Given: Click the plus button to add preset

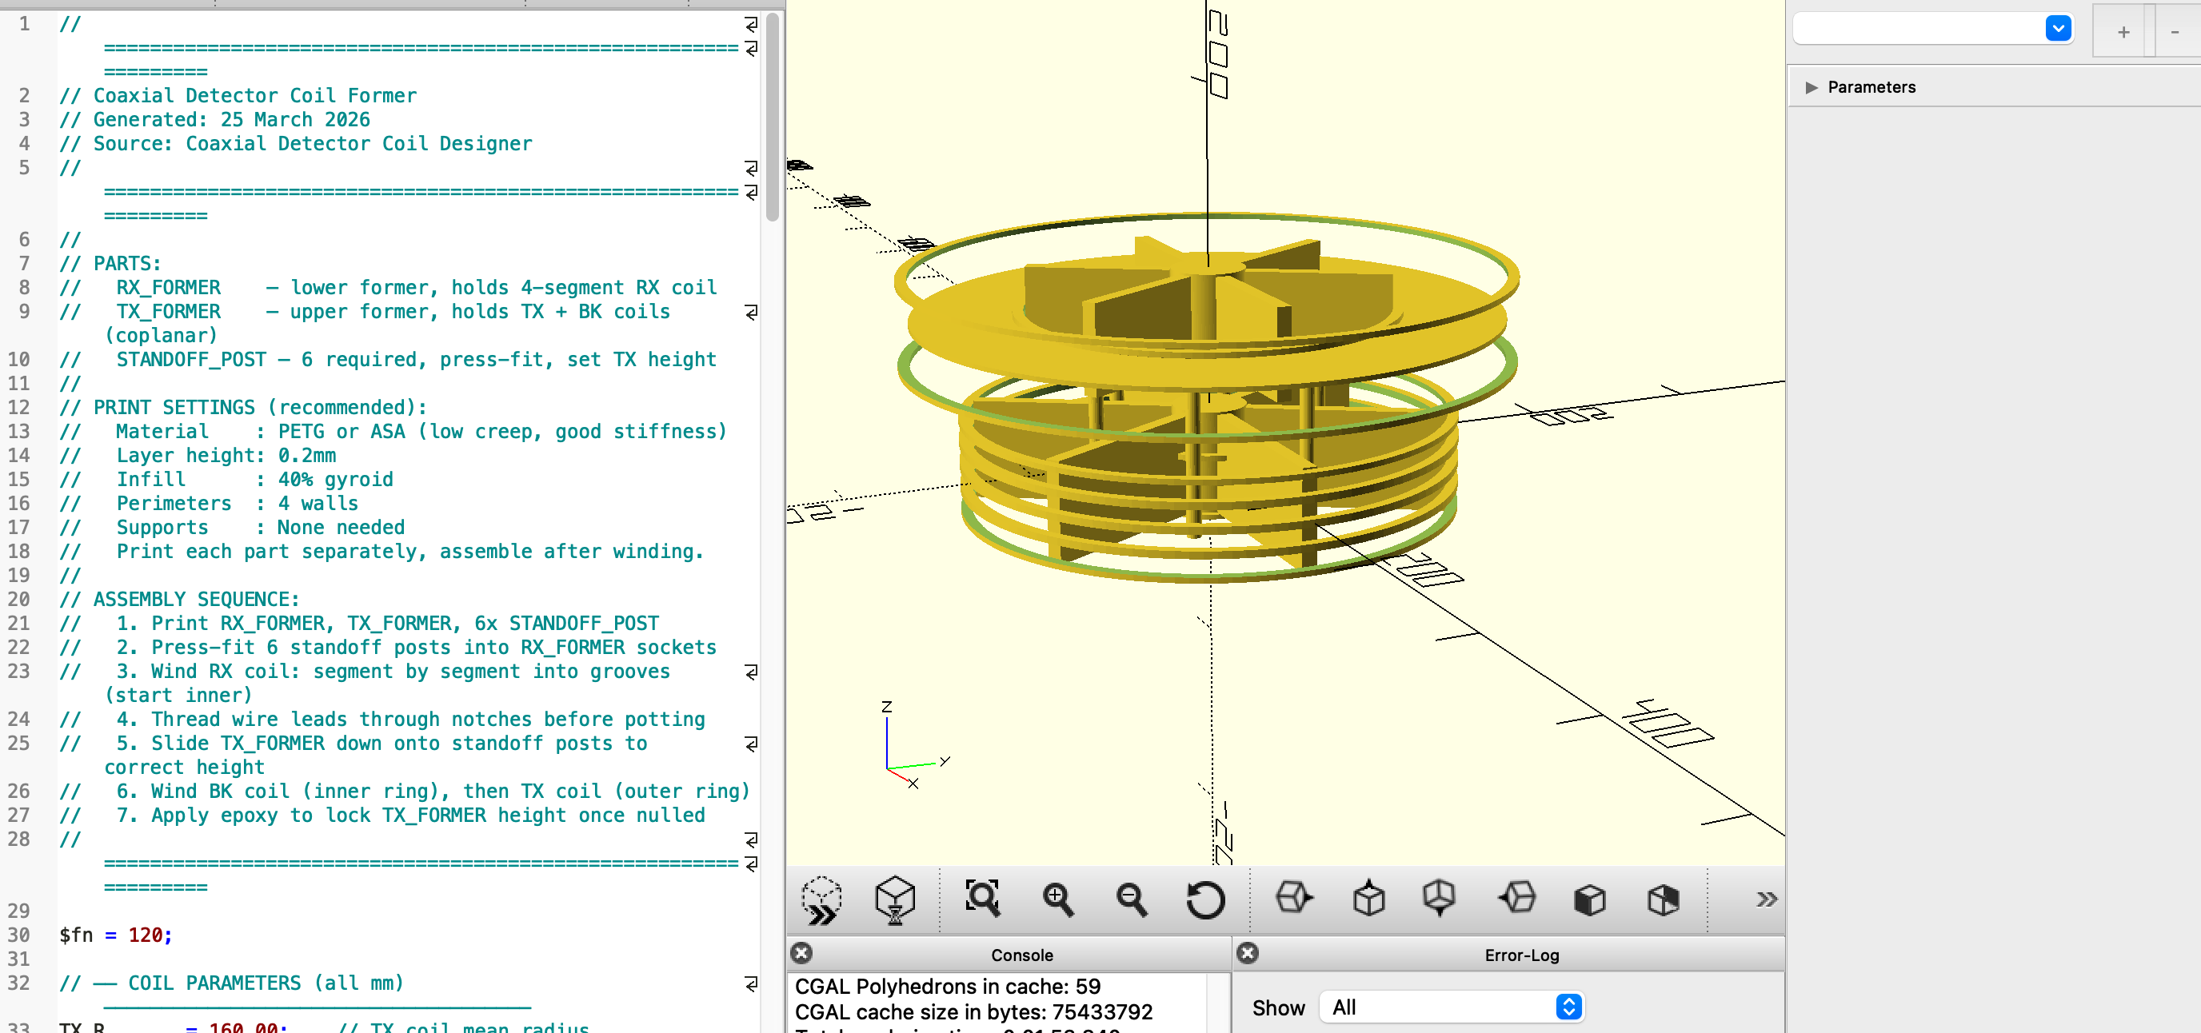Looking at the screenshot, I should 2123,32.
